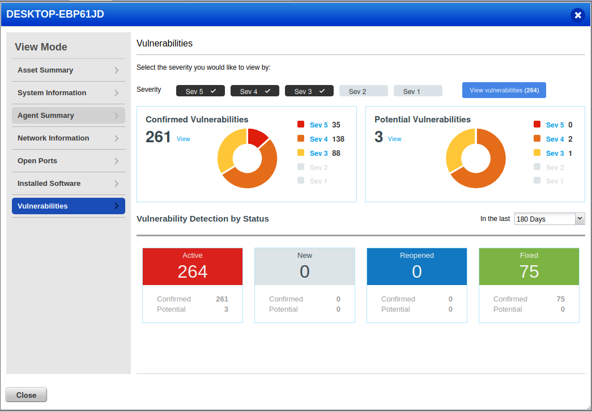Click the Close button at bottom left
The image size is (592, 412).
click(26, 395)
